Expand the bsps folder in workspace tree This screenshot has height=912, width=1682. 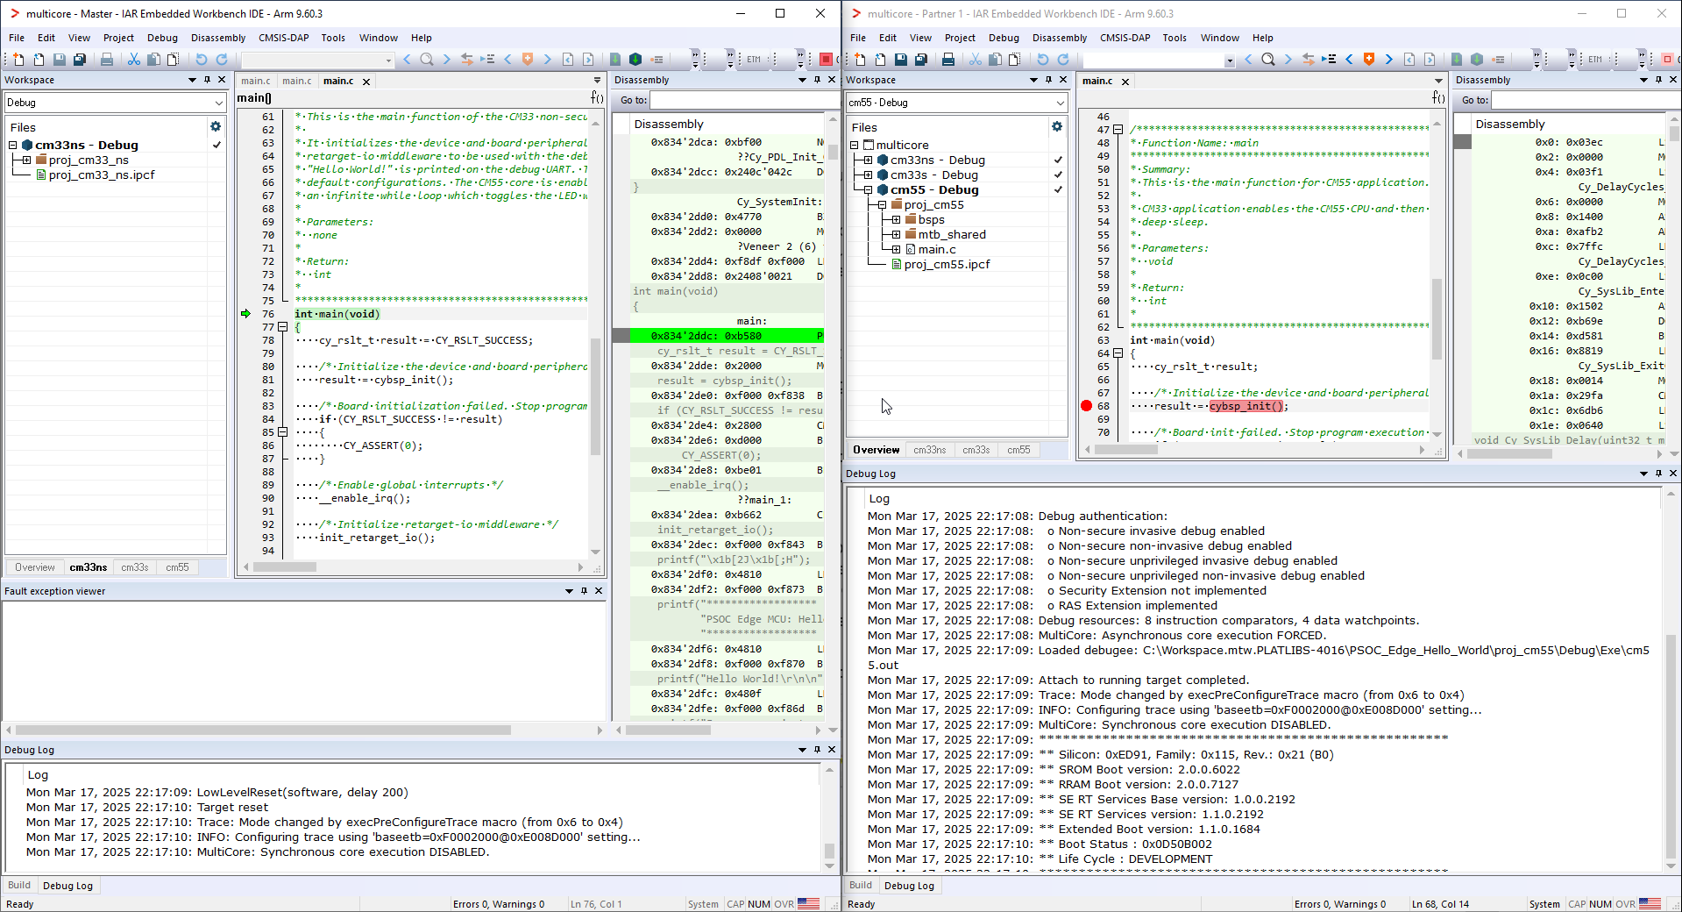(896, 220)
